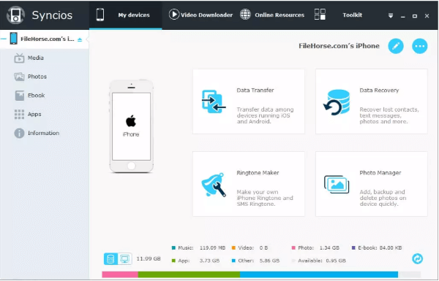Viewport: 439px width, 281px height.
Task: Click the Other blue legend swatch
Action: point(233,261)
